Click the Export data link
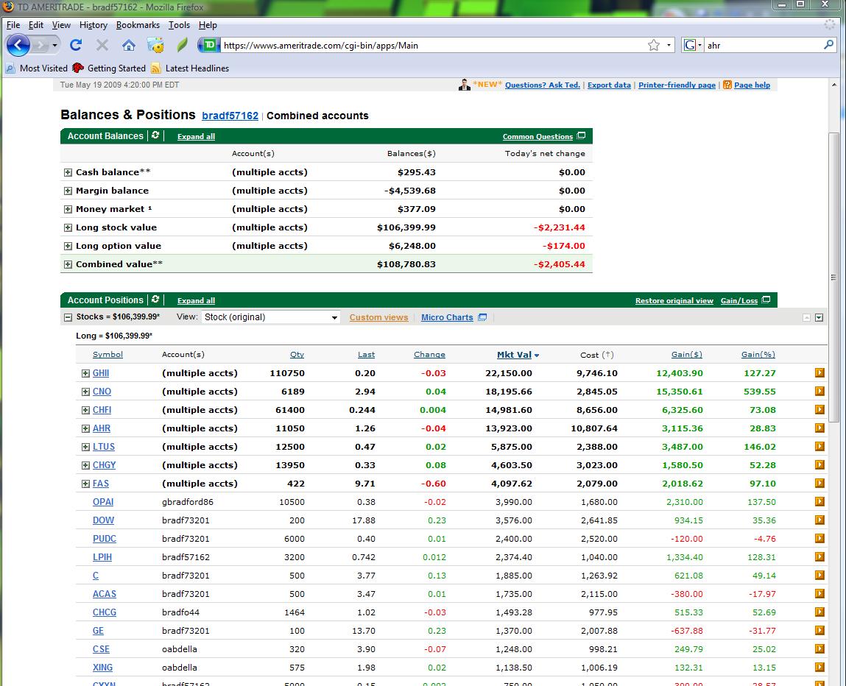 point(609,85)
